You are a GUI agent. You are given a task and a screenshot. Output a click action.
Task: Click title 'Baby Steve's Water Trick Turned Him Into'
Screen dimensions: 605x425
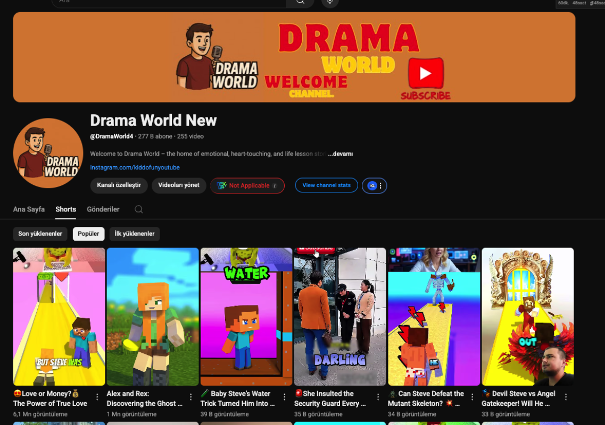click(238, 398)
